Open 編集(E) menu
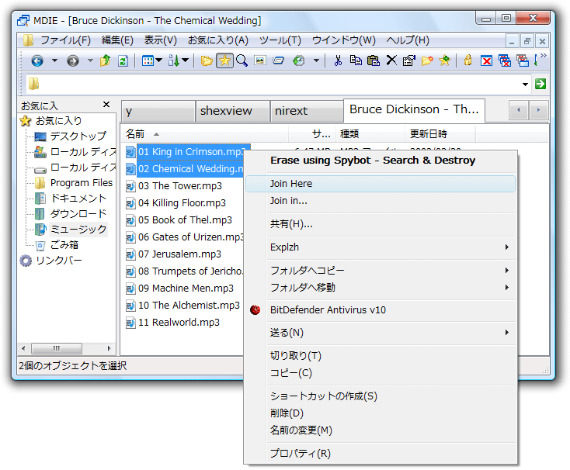This screenshot has width=570, height=470. click(117, 40)
